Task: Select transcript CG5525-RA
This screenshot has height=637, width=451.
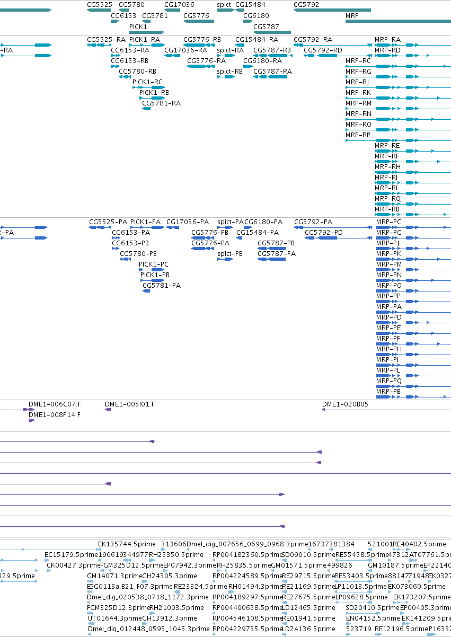Action: [106, 40]
